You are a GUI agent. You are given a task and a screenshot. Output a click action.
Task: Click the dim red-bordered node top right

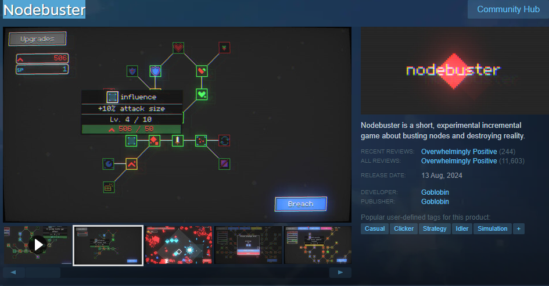point(224,48)
